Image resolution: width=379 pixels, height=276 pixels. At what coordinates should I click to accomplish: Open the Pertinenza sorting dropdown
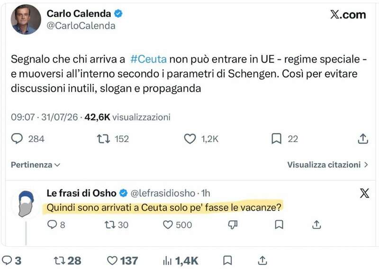pyautogui.click(x=36, y=165)
